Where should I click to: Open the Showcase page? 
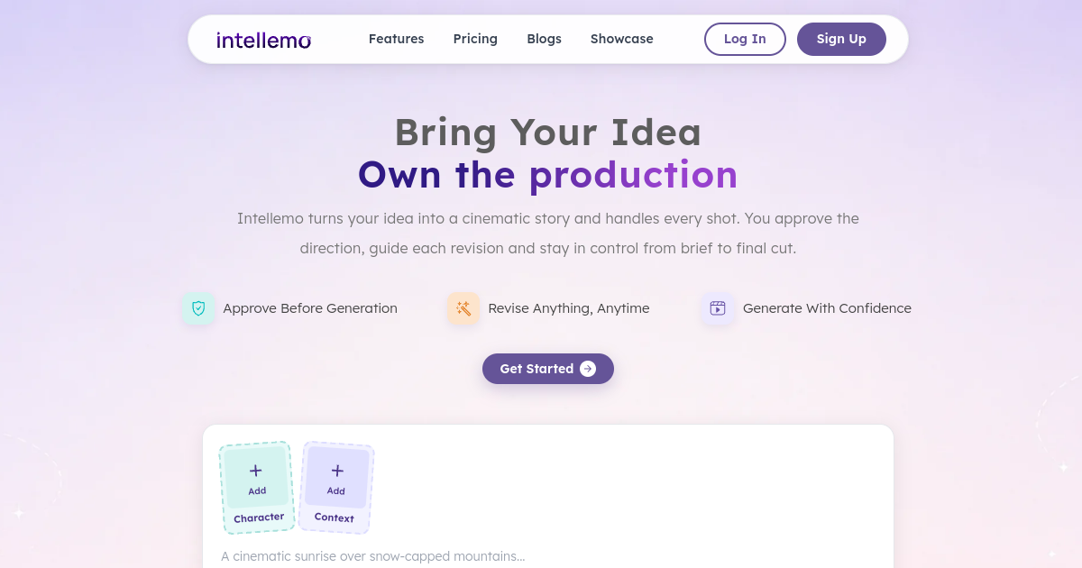tap(621, 39)
